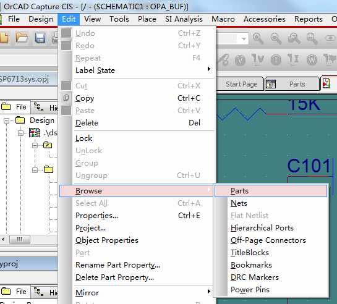Viewport: 337px width, 304px height.
Task: Expand the Label State submenu
Action: (208, 69)
